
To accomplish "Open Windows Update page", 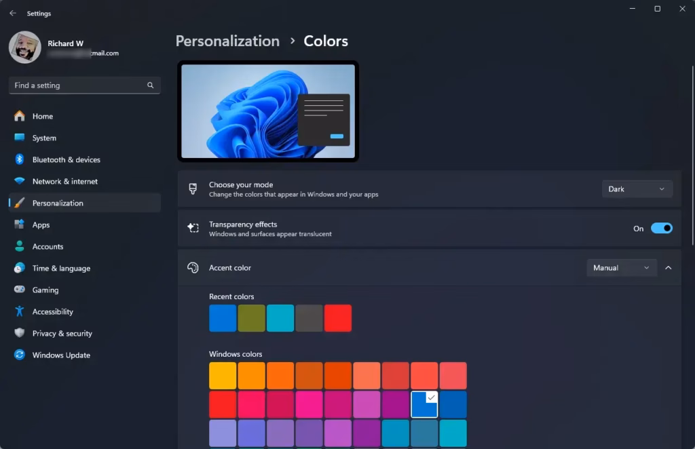I will pos(85,355).
